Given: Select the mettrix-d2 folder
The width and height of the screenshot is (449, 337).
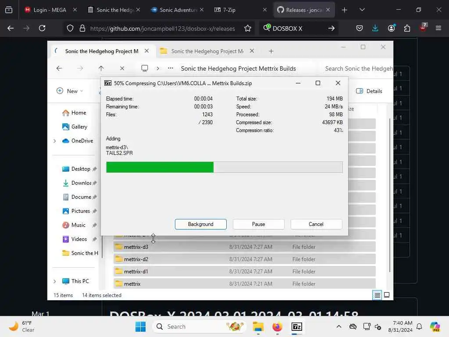Looking at the screenshot, I should click(245, 259).
